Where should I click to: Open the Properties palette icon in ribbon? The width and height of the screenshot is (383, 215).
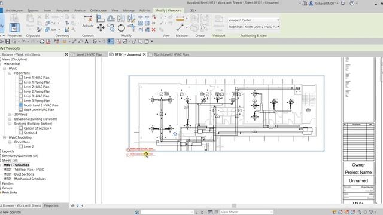(14, 27)
